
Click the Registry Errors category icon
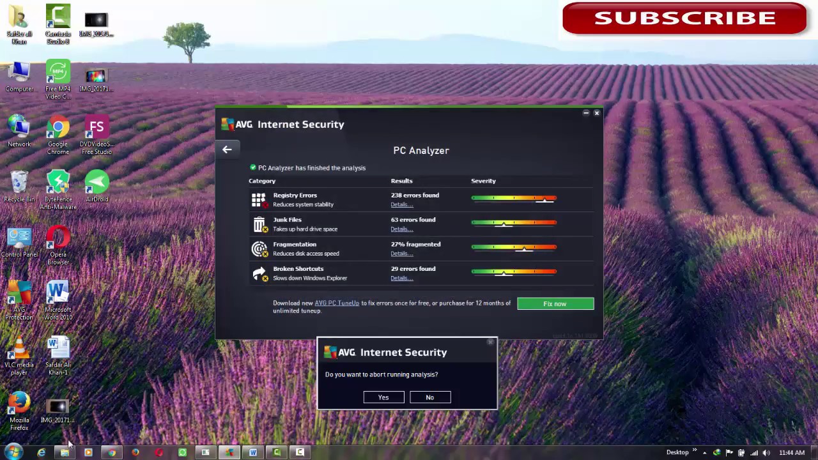pyautogui.click(x=259, y=200)
